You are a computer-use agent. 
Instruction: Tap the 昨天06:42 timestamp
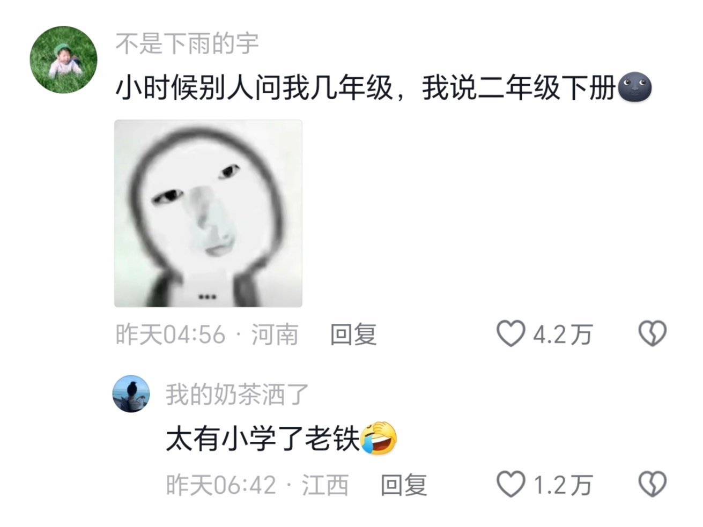pyautogui.click(x=221, y=485)
